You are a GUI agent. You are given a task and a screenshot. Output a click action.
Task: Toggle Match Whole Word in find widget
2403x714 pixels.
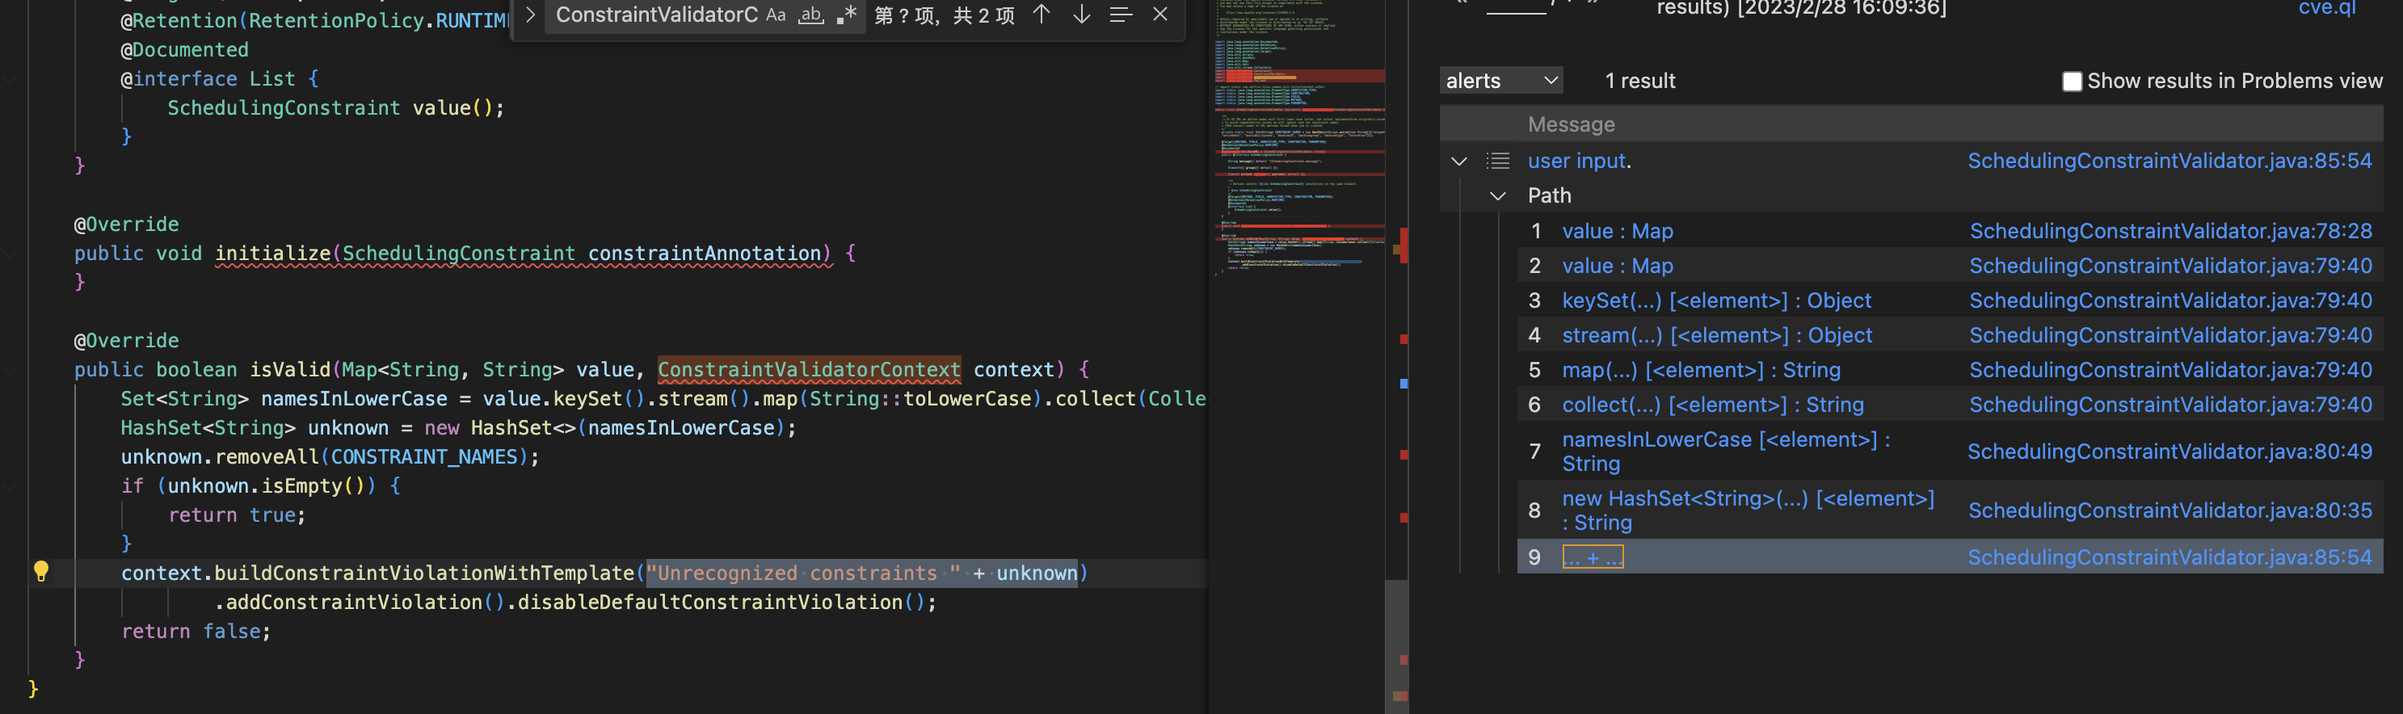click(x=810, y=15)
